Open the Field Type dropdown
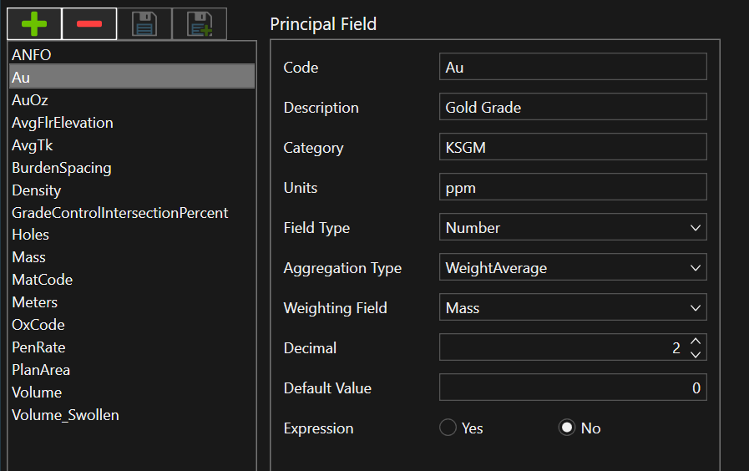Screen dimensions: 749x471 point(573,227)
